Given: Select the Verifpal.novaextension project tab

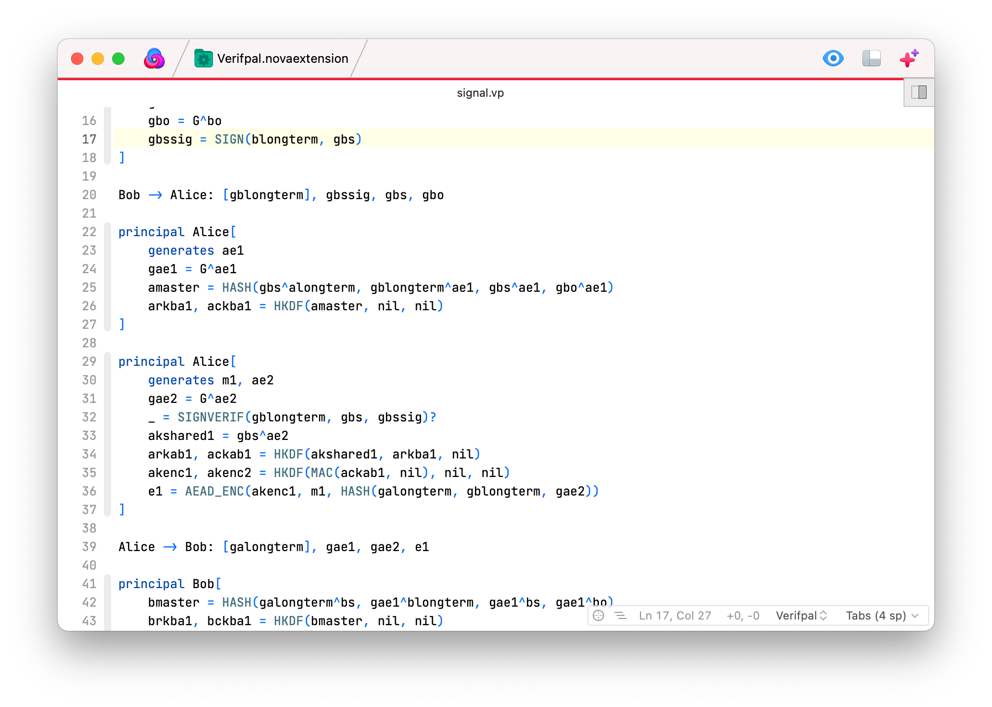Looking at the screenshot, I should 282,59.
